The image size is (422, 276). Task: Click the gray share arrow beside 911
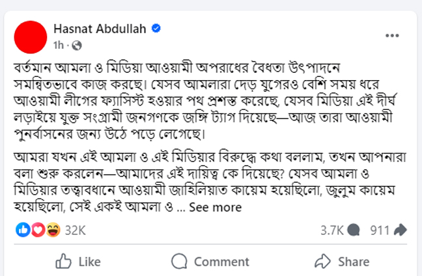(401, 230)
